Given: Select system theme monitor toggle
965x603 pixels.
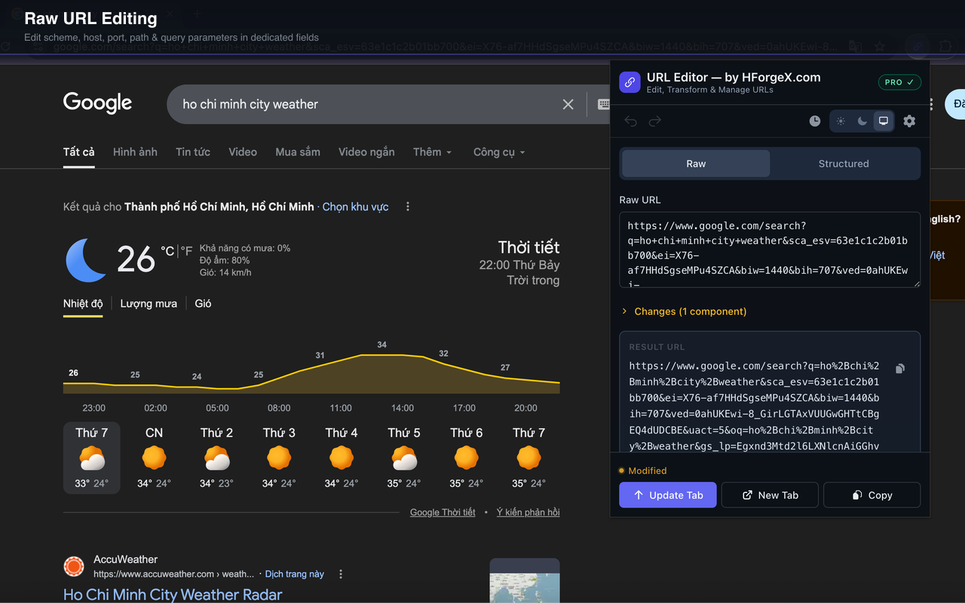Looking at the screenshot, I should click(x=883, y=121).
